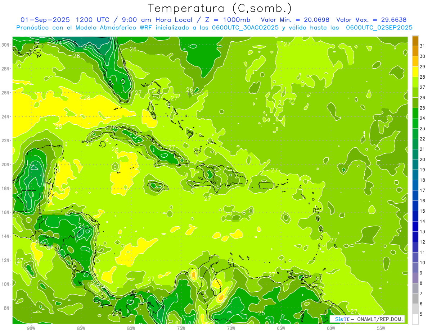Image resolution: width=432 pixels, height=333 pixels.
Task: Click the 30N latitude axis label
Action: tap(6, 45)
